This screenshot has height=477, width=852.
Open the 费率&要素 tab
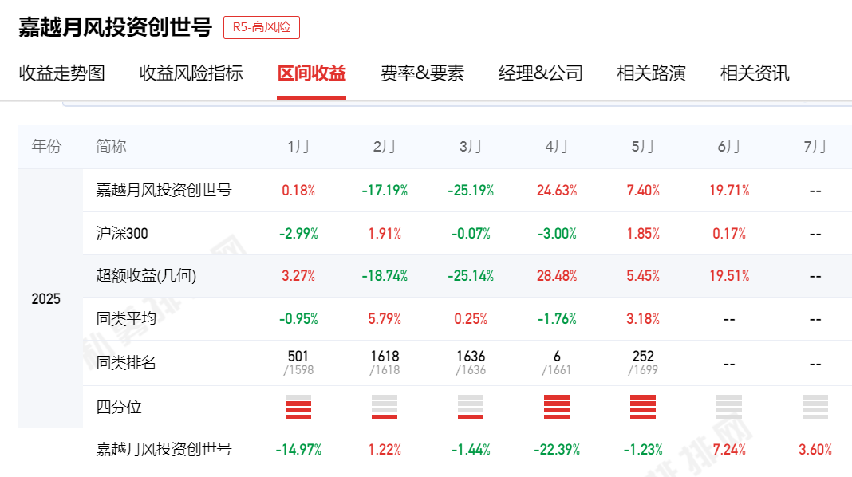(x=422, y=73)
